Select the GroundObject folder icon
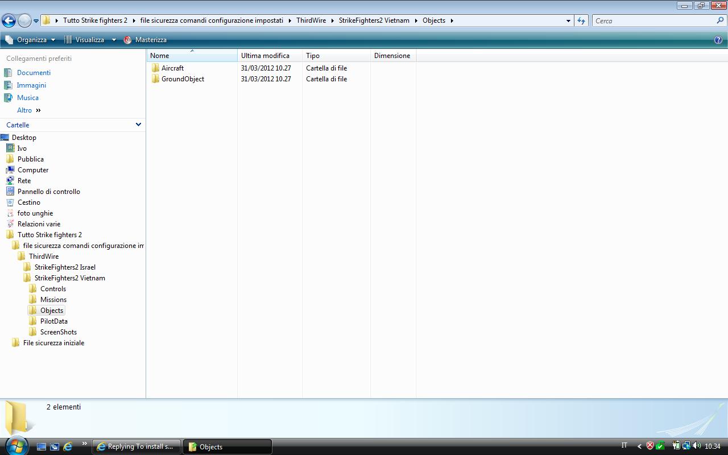The width and height of the screenshot is (728, 455). [x=156, y=79]
